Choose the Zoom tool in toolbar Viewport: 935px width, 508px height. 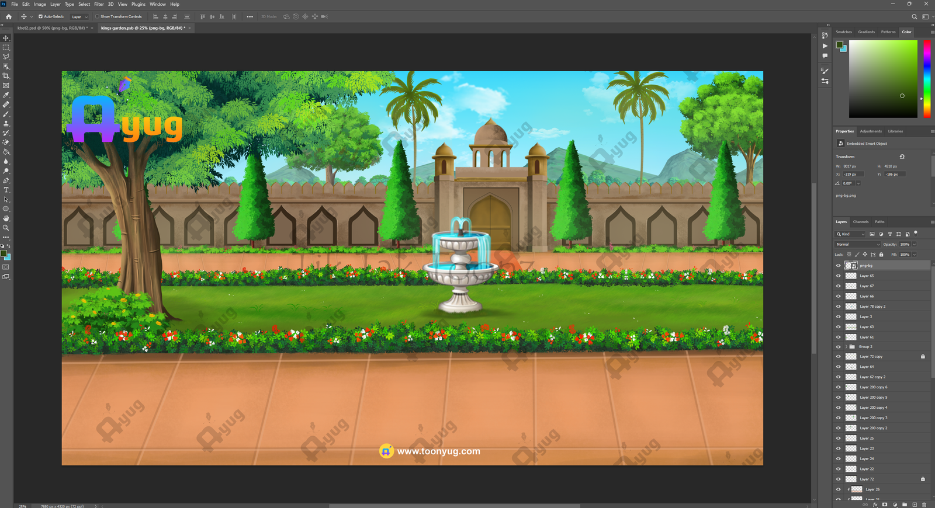[x=6, y=228]
